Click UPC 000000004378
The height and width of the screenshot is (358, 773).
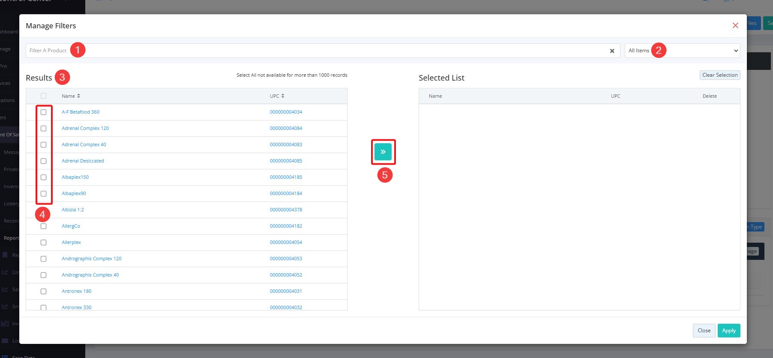click(286, 210)
